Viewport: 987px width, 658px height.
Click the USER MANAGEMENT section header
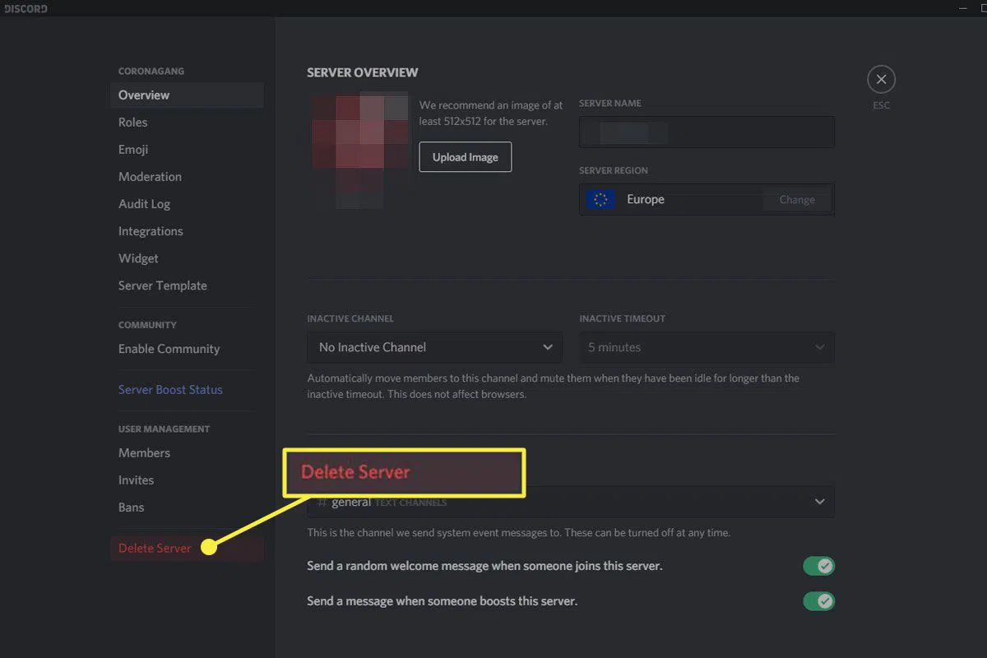[164, 429]
